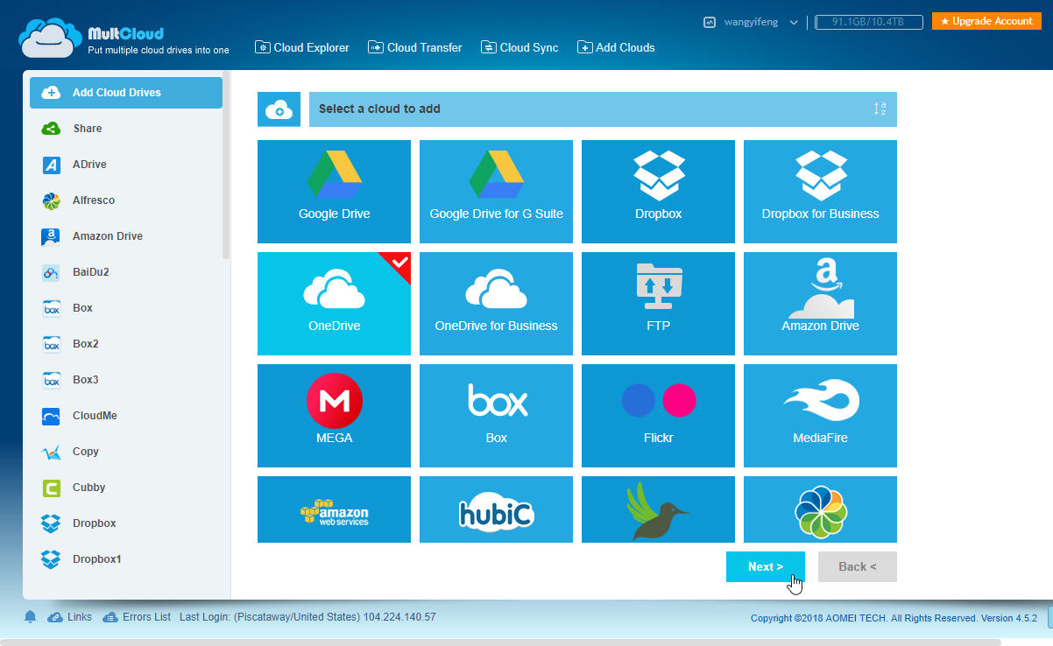Choose the FTP tile
The width and height of the screenshot is (1053, 646).
[658, 304]
